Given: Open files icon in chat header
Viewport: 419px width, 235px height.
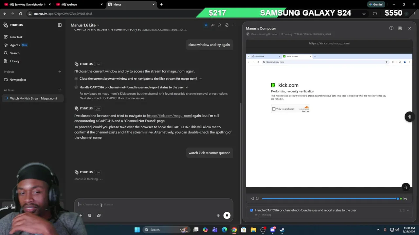Looking at the screenshot, I should tap(227, 25).
